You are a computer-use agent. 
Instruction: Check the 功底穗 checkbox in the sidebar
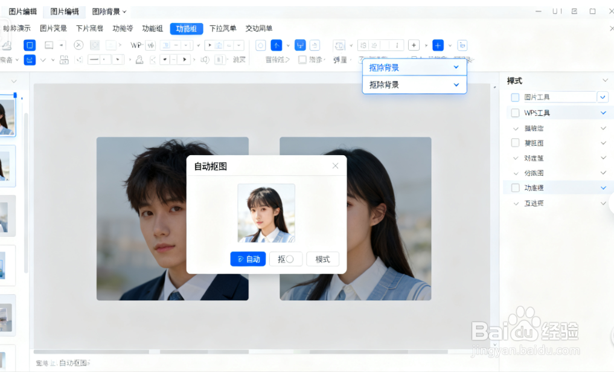(516, 187)
